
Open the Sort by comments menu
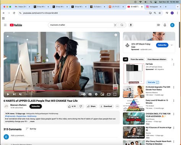pyautogui.click(x=31, y=129)
